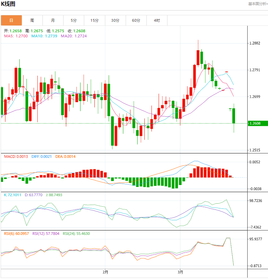Click the 3月 date axis marker
This screenshot has height=279, width=268.
180,272
